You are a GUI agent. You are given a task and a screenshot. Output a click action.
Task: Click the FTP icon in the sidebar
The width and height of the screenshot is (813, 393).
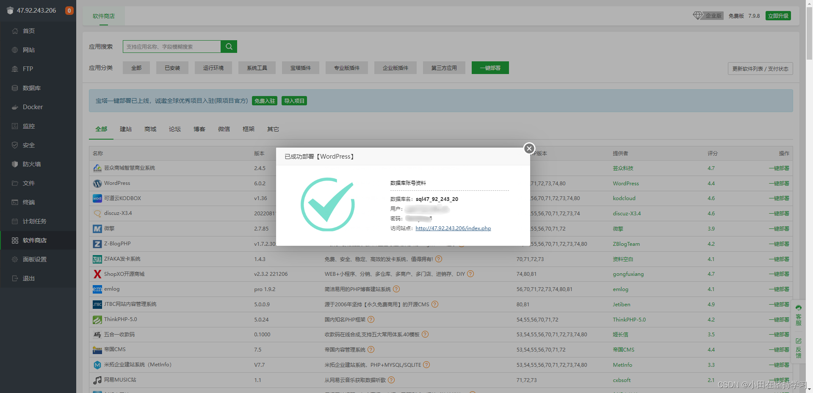click(15, 69)
